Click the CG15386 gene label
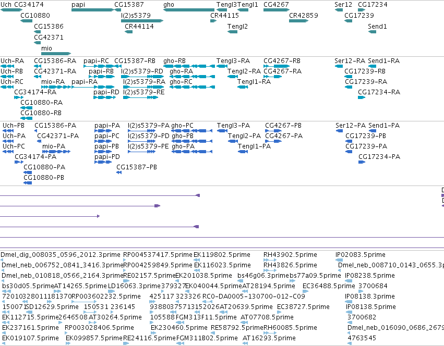Viewport: 444px width, 346px height. (49, 26)
